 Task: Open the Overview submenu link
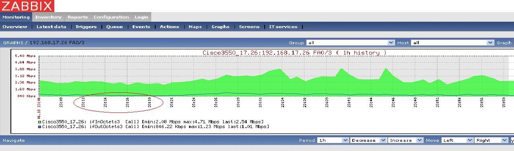tap(15, 27)
